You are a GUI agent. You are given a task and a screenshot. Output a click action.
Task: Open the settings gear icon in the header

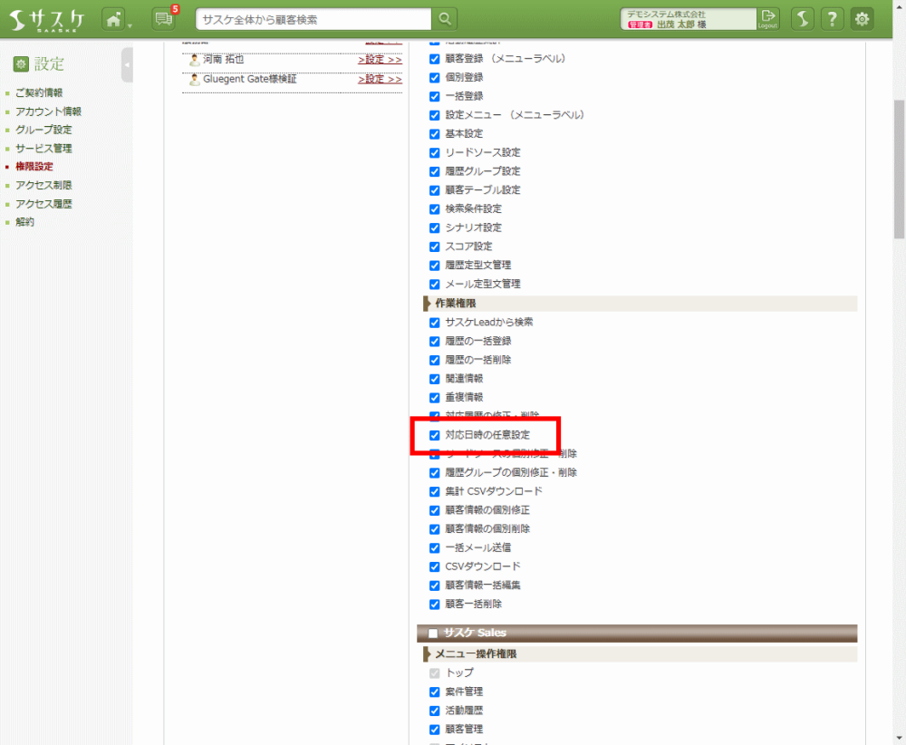[863, 19]
